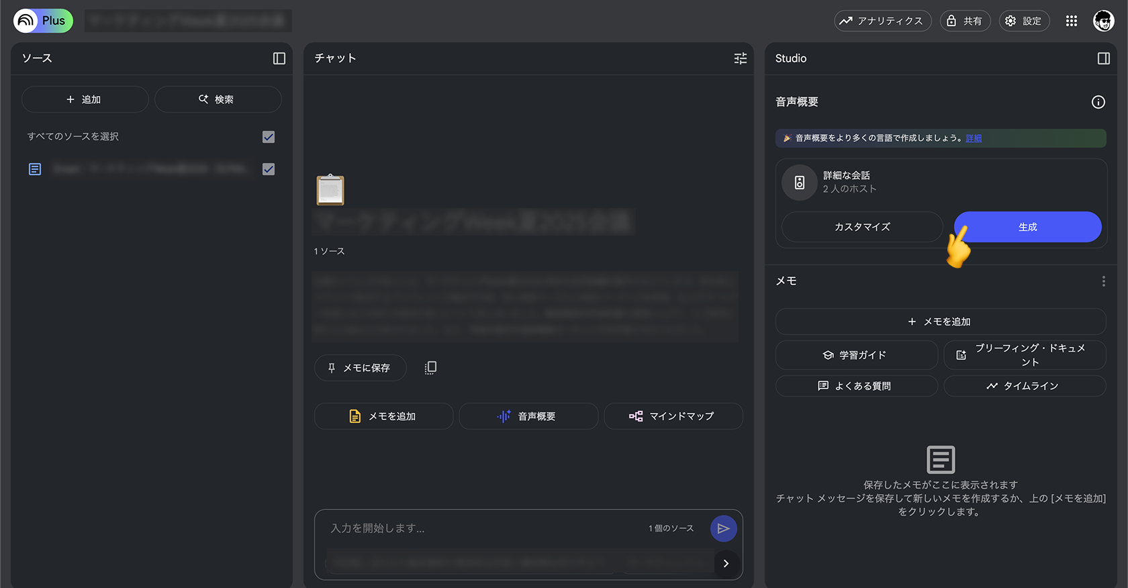Collapse the Studio panel using its sidebar icon
This screenshot has width=1128, height=588.
[1103, 58]
